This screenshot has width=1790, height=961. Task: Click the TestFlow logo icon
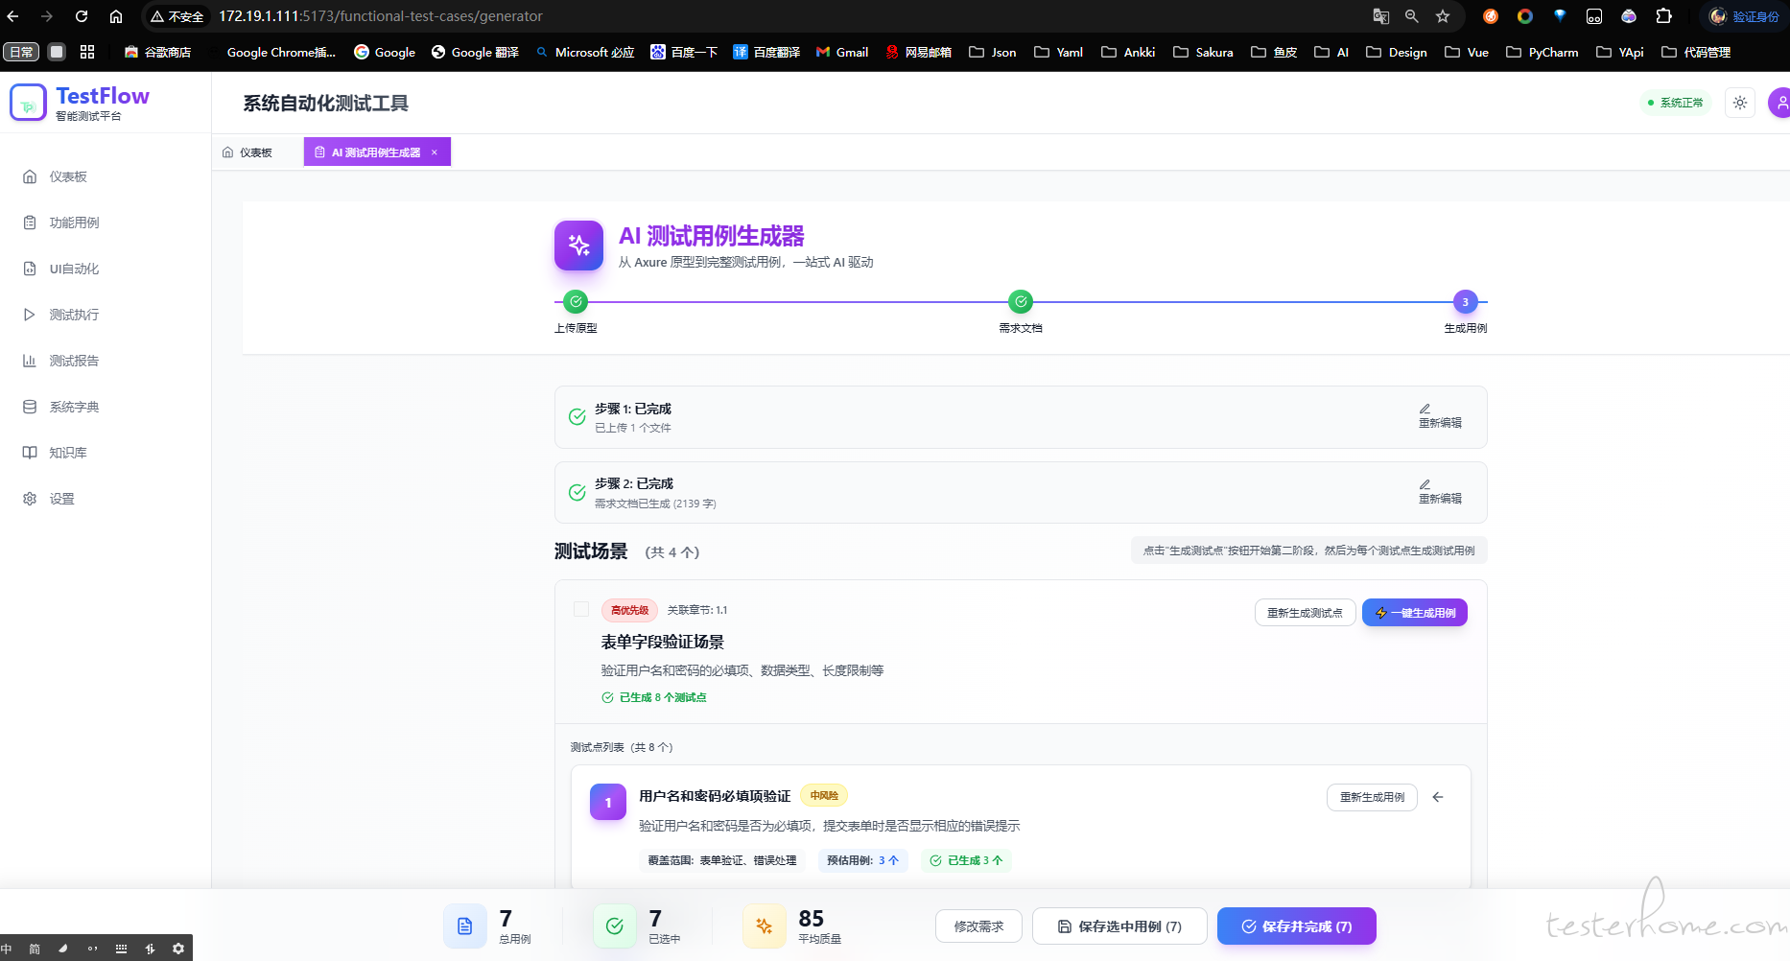(28, 103)
